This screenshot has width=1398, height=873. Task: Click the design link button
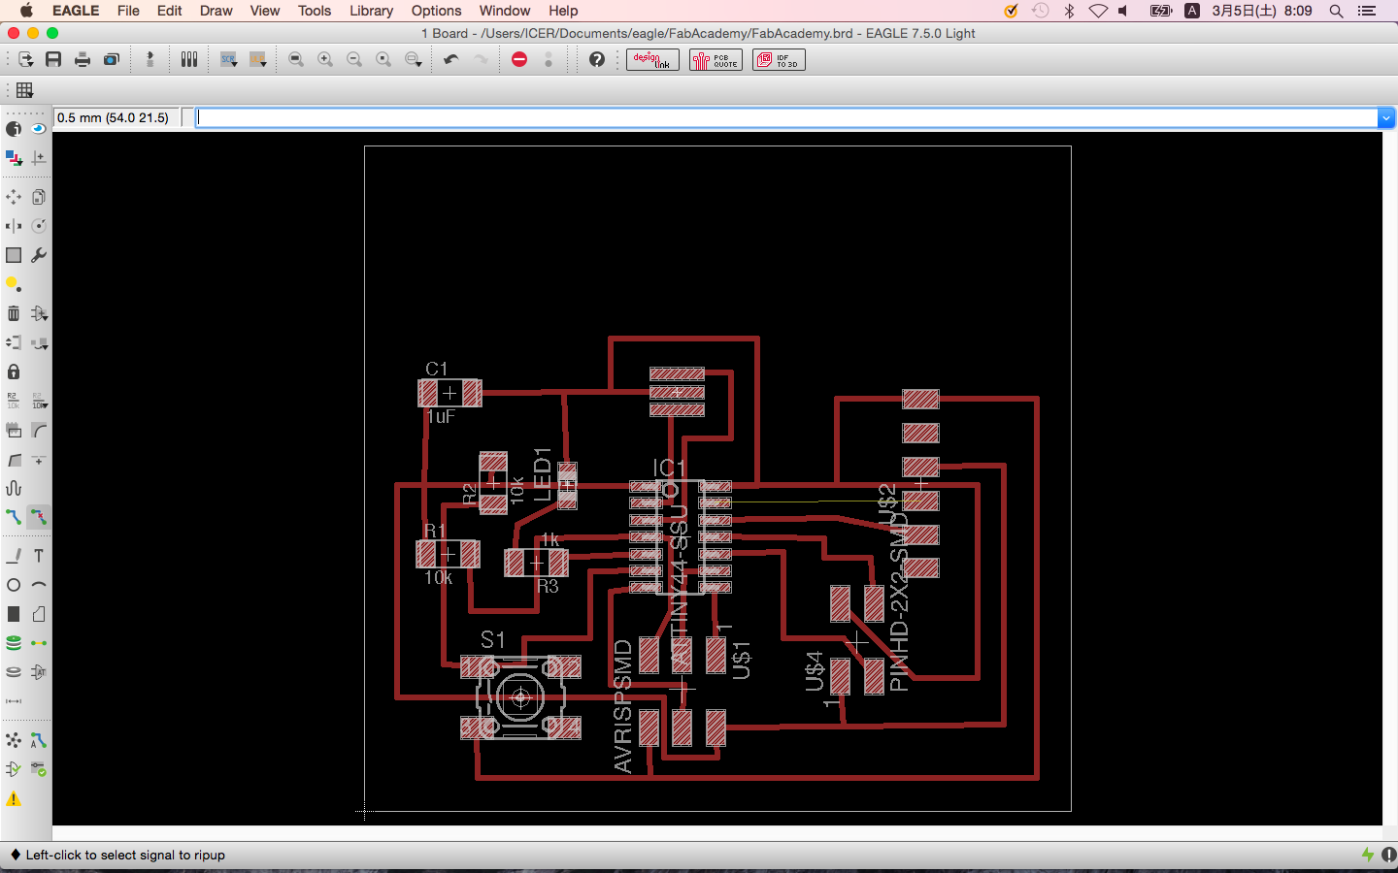click(652, 59)
